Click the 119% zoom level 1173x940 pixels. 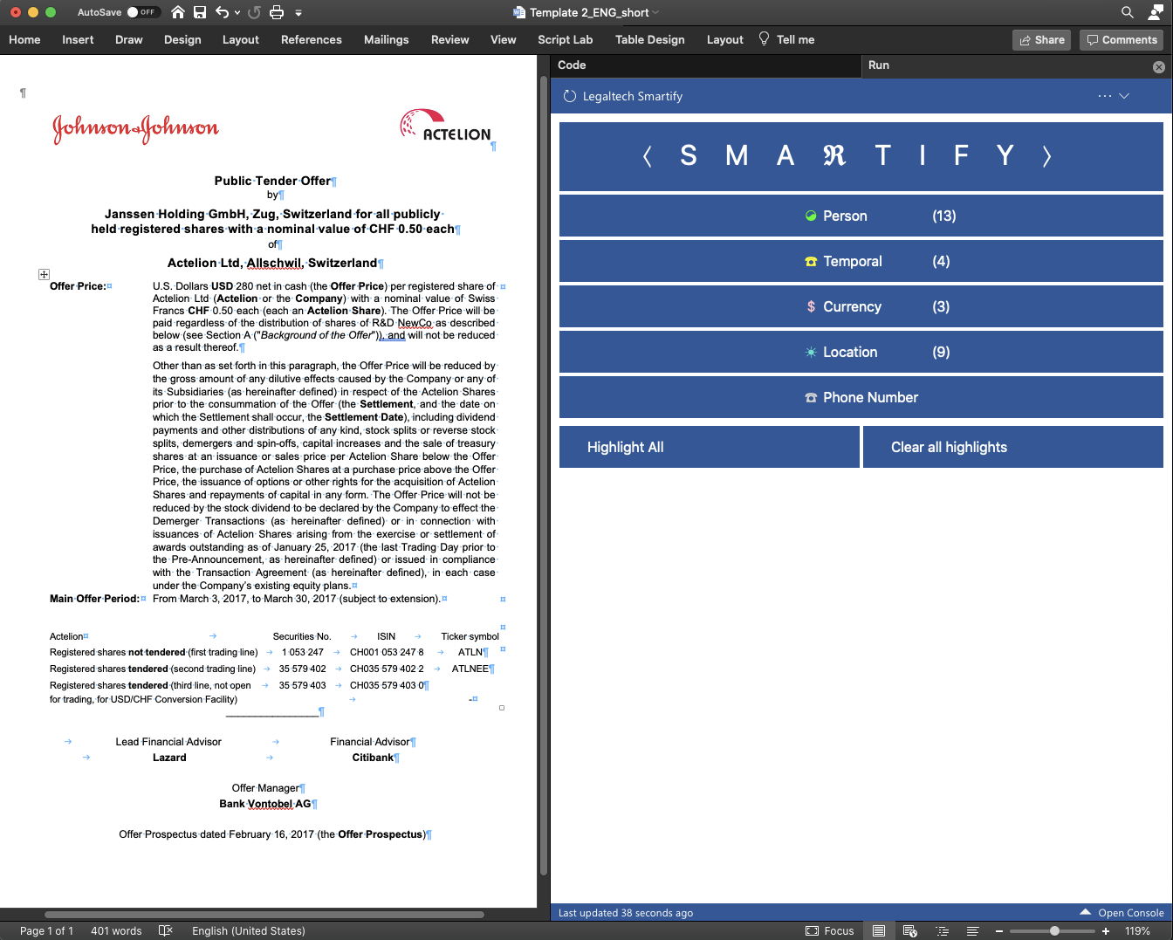coord(1137,930)
